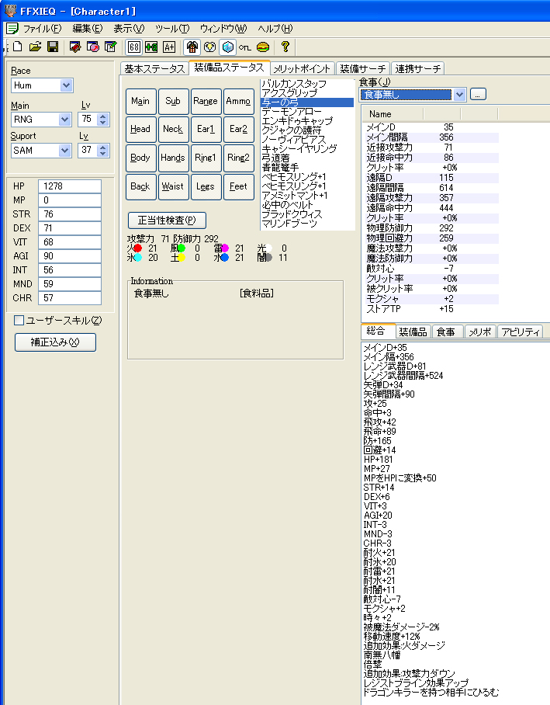Viewport: 550px width, 705px height.
Task: Click the yellow question mark help icon
Action: click(x=285, y=47)
